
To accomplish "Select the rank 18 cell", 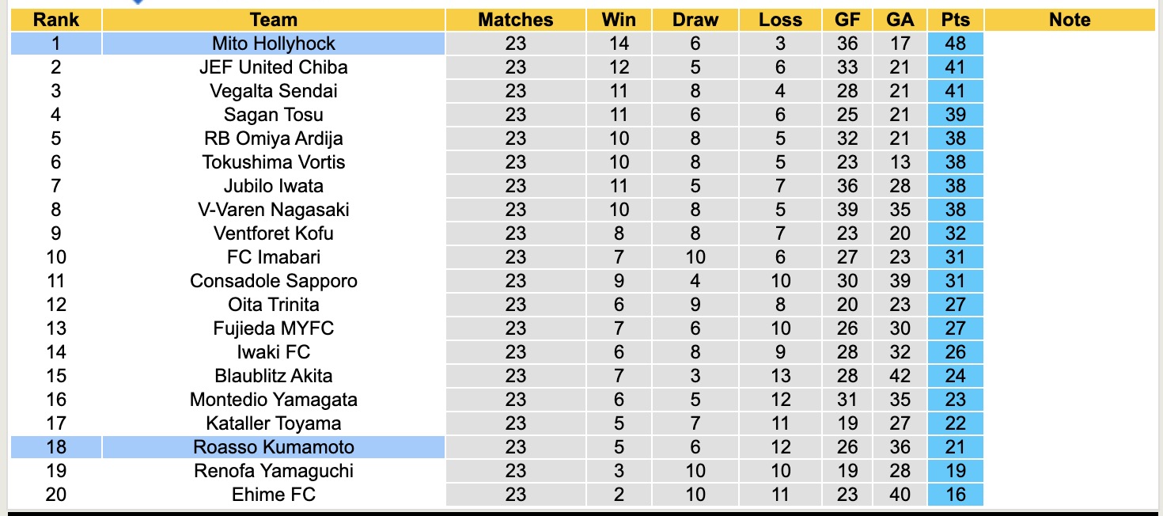I will point(56,447).
